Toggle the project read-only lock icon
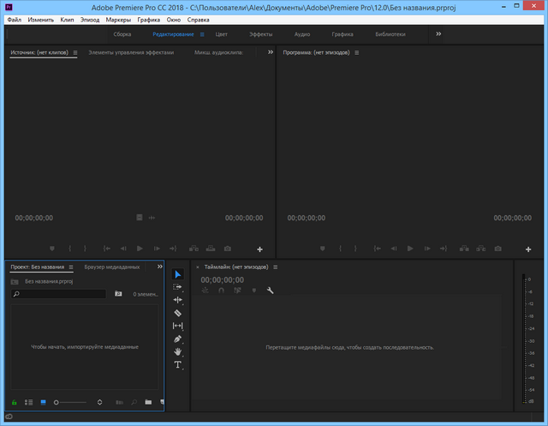 pos(14,401)
